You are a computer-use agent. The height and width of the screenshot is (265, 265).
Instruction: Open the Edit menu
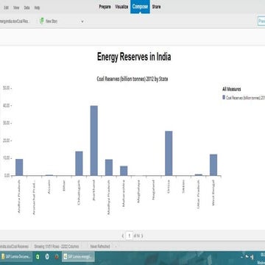tap(7, 8)
